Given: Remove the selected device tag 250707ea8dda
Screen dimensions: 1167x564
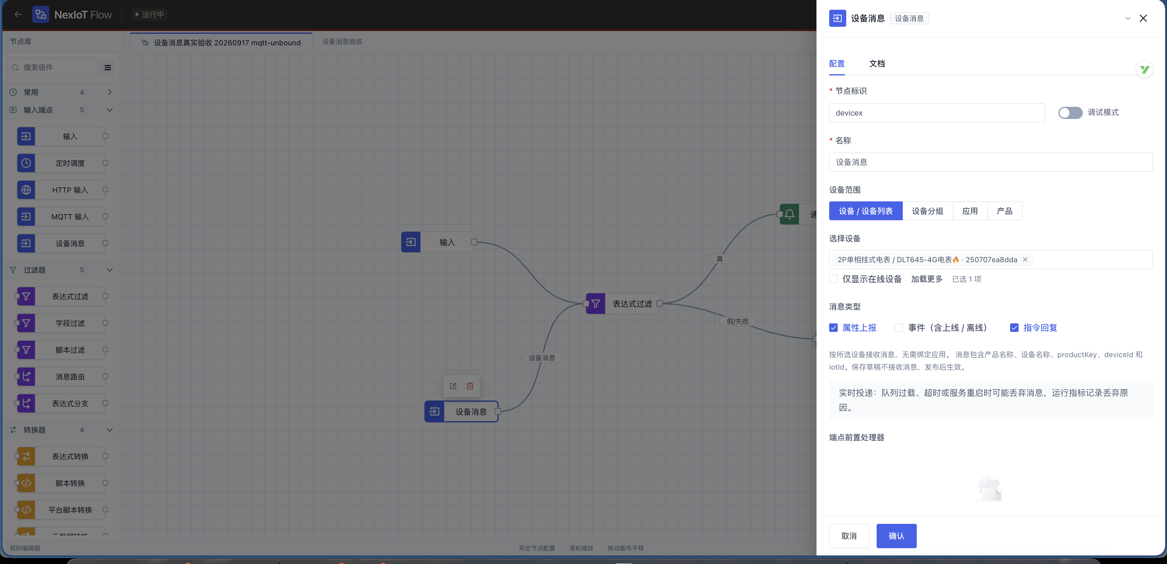Looking at the screenshot, I should 1025,259.
